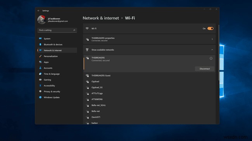Image resolution: width=252 pixels, height=141 pixels.
Task: Click Wi-Fi icon beside Bella-net_5GHz
Action: (x=87, y=106)
